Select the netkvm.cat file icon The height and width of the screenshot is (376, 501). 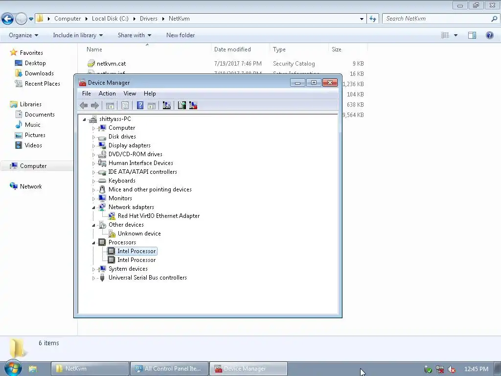pyautogui.click(x=91, y=63)
